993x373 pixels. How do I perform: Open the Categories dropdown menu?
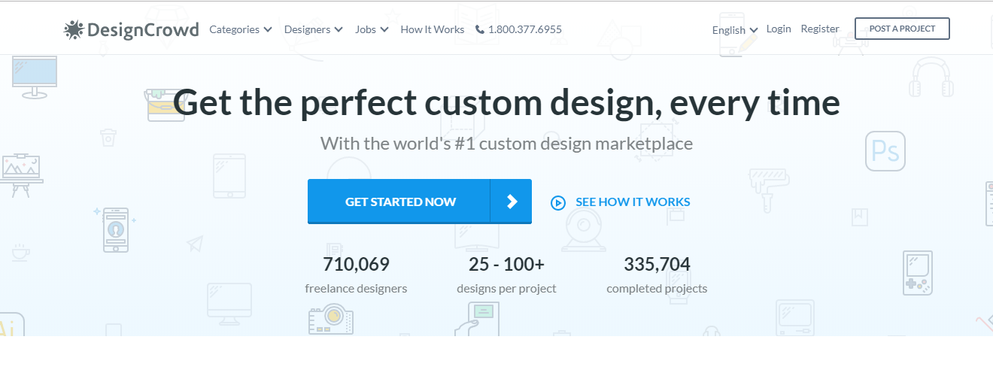[240, 29]
